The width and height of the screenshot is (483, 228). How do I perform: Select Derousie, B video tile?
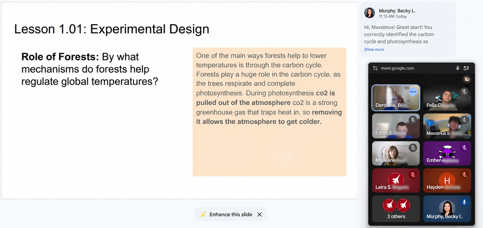coord(396,97)
